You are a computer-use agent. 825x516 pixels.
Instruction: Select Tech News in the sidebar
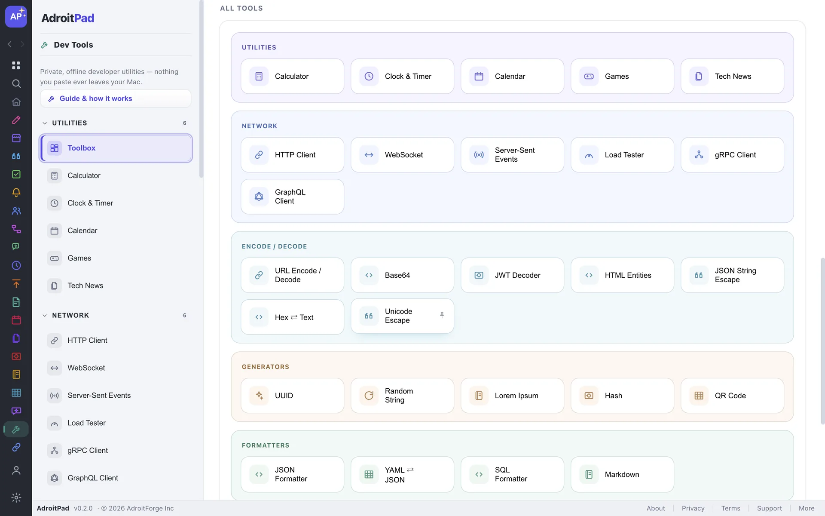116,286
